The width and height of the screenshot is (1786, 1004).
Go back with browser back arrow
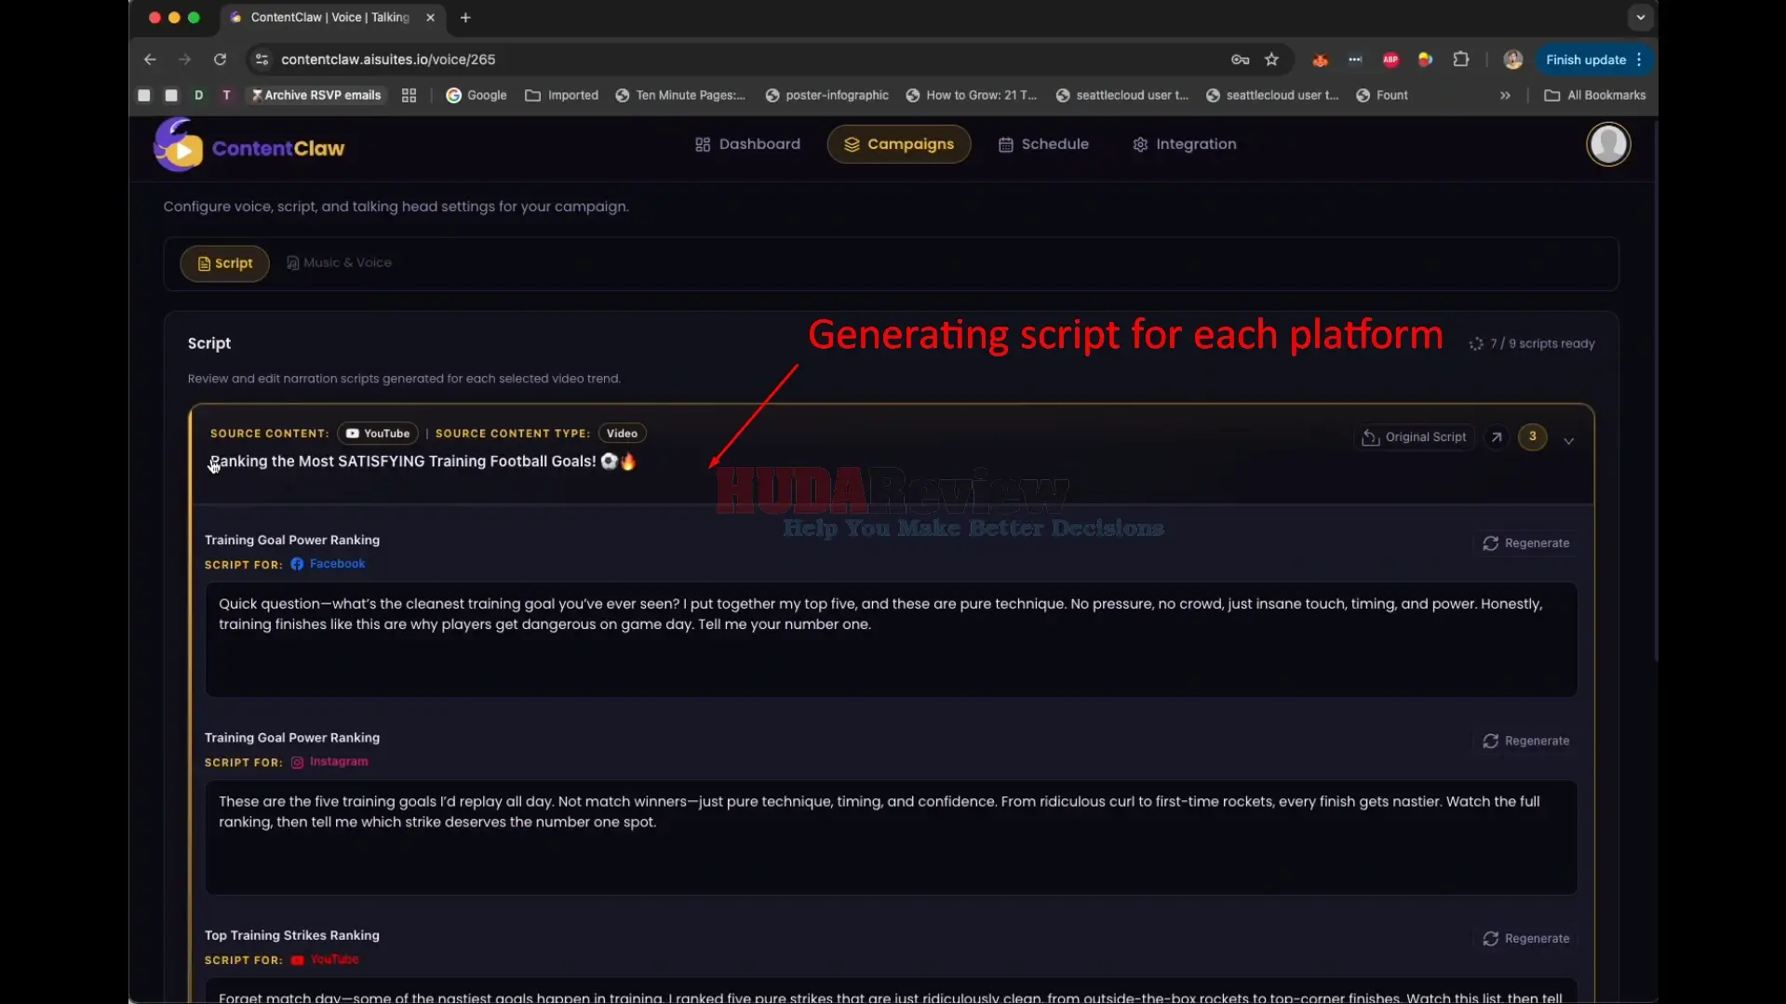[150, 60]
